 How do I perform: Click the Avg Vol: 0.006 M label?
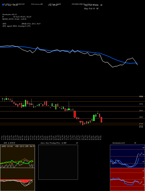[x=93, y=5]
